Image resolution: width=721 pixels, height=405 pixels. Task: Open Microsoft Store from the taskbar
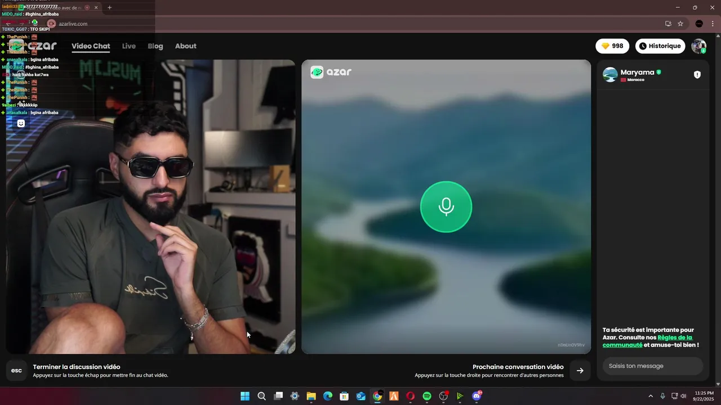pos(344,396)
